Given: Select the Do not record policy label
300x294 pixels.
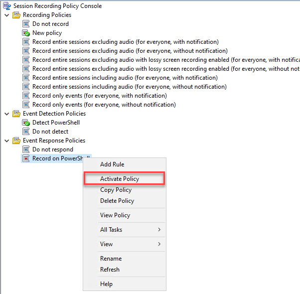Looking at the screenshot, I should pos(50,24).
